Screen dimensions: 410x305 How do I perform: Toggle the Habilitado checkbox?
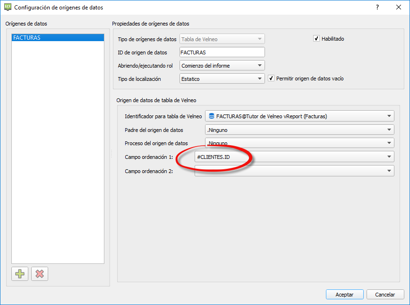pos(316,39)
